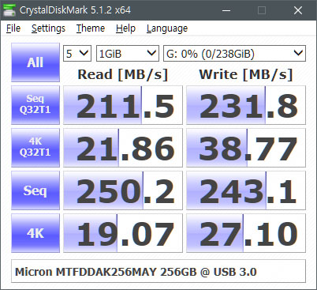This screenshot has height=290, width=317.
Task: Click 4K write result 27.10
Action: 246,233
